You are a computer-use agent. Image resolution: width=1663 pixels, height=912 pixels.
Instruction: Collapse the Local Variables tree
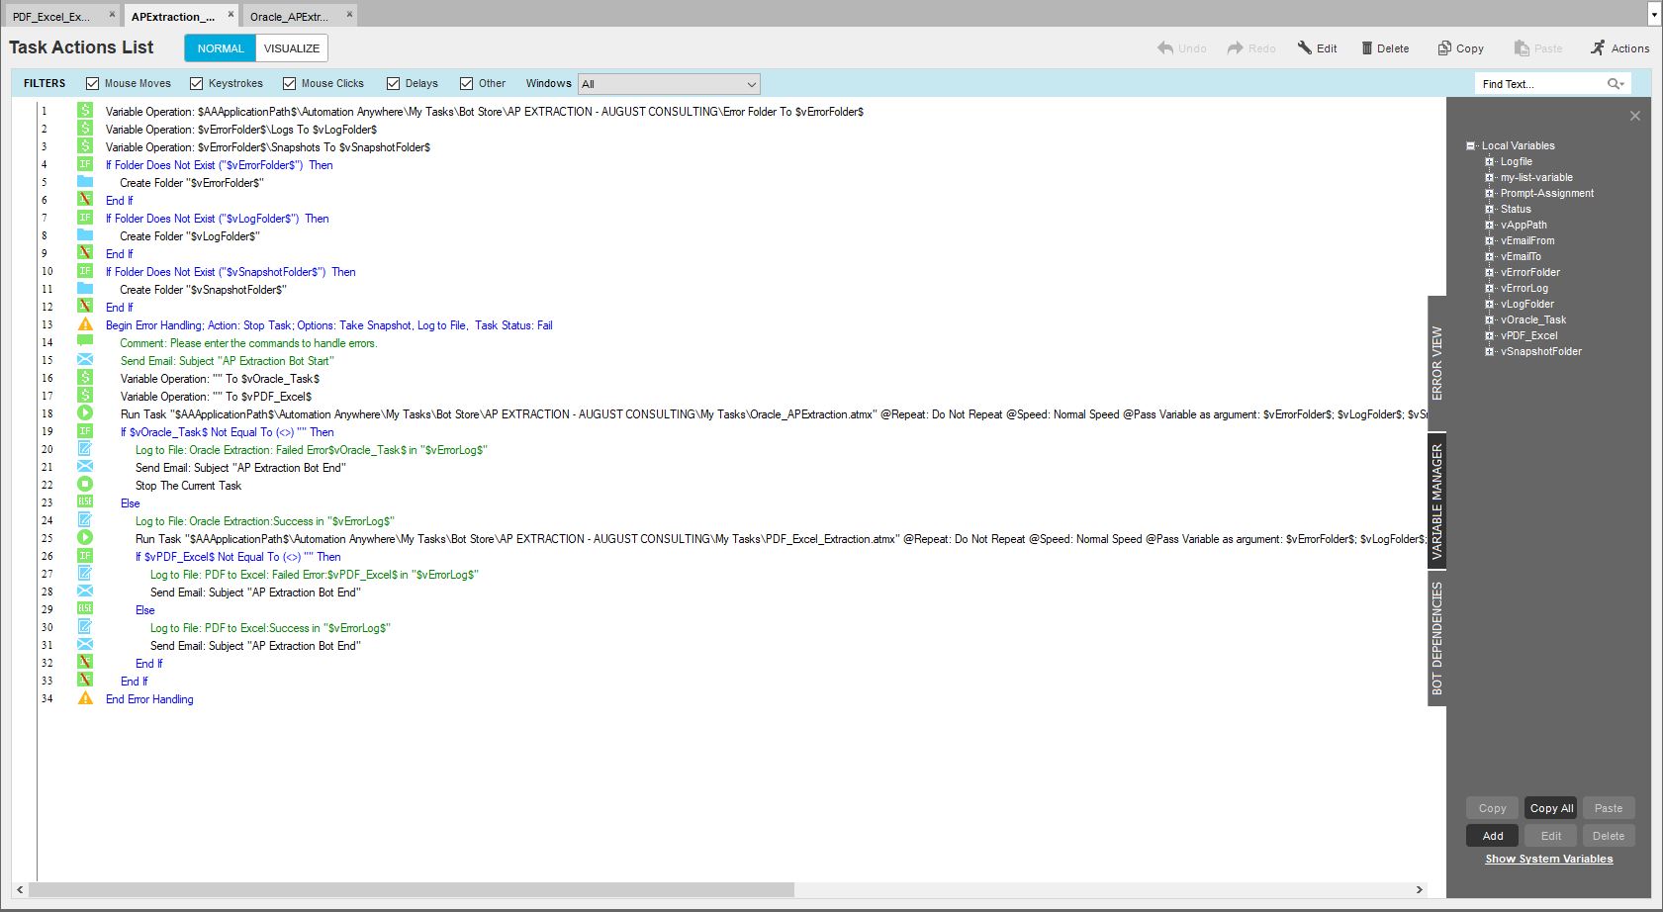pyautogui.click(x=1471, y=145)
